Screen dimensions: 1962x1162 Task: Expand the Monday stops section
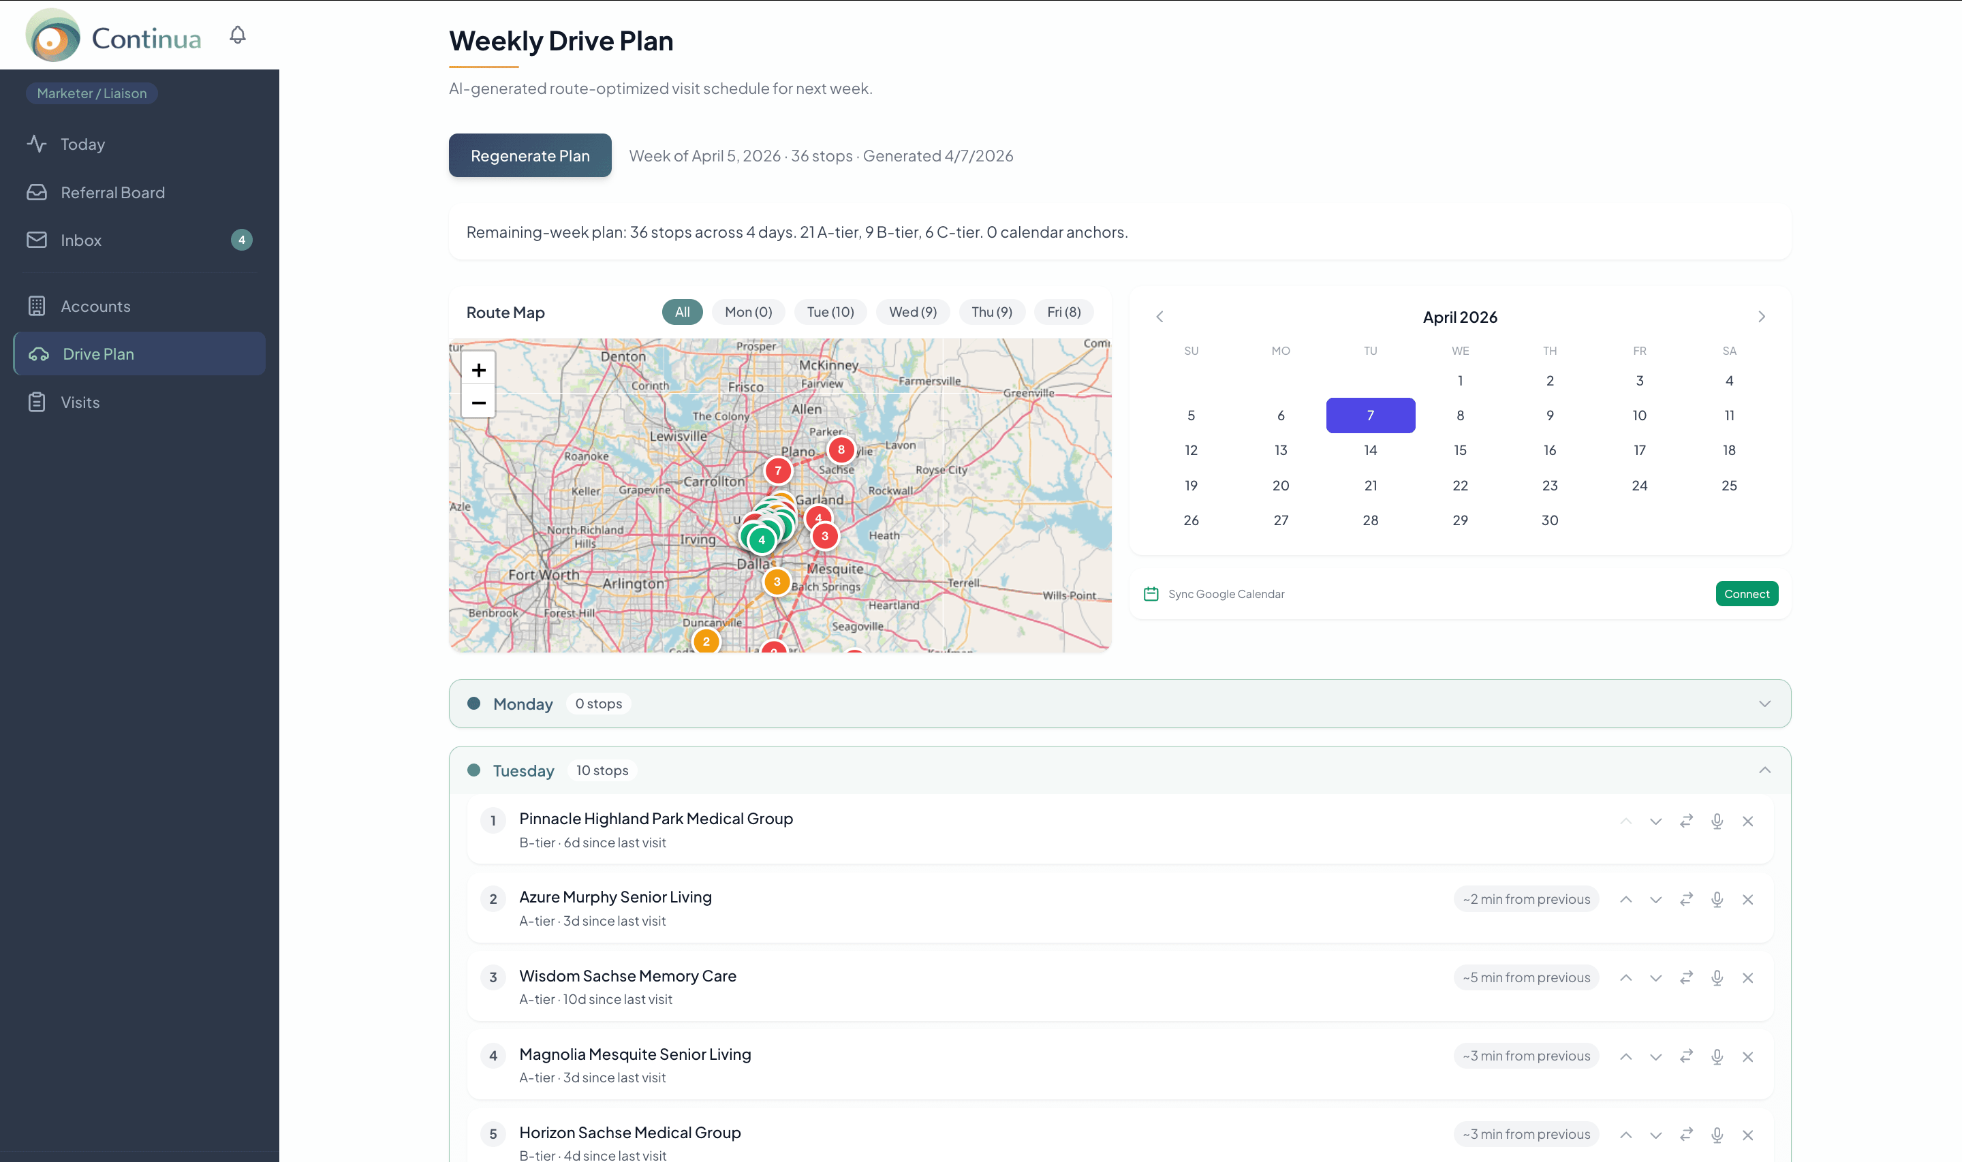tap(1764, 703)
